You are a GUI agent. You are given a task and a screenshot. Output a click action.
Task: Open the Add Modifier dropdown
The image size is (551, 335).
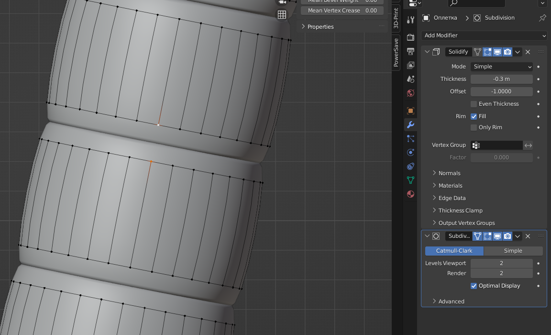pos(484,35)
